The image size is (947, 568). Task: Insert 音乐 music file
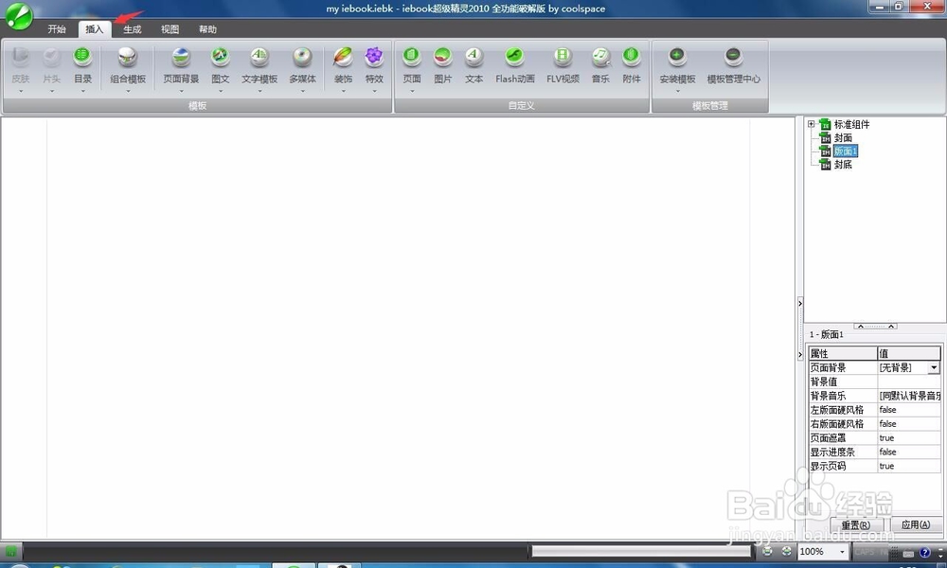(600, 65)
